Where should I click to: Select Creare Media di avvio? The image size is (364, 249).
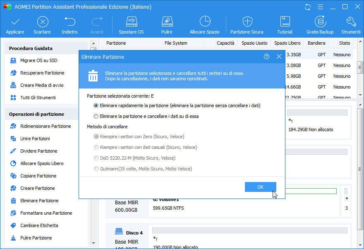click(37, 85)
